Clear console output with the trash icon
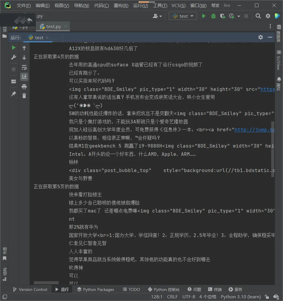 [x=24, y=96]
